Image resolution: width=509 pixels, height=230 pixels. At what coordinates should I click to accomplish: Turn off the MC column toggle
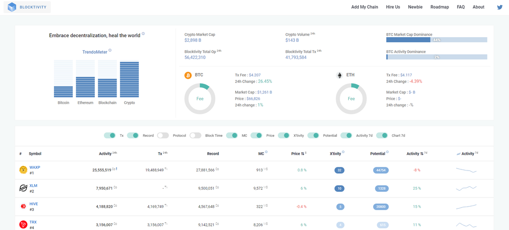point(232,135)
